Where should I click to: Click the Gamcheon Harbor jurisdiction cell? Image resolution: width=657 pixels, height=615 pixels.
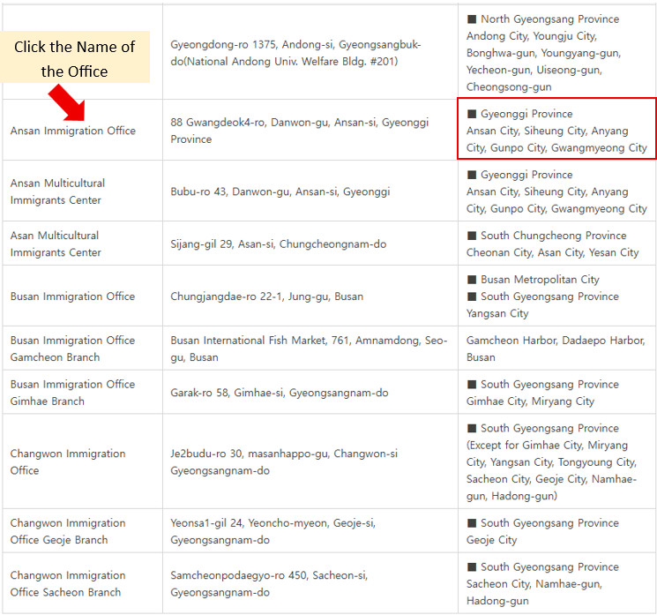556,349
